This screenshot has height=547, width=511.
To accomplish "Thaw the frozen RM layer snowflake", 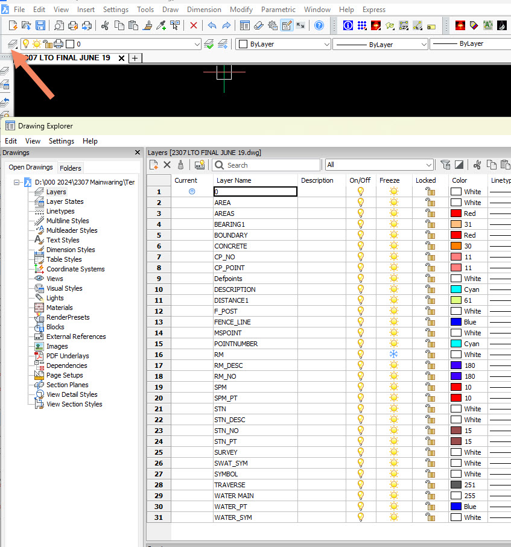I will pyautogui.click(x=394, y=355).
